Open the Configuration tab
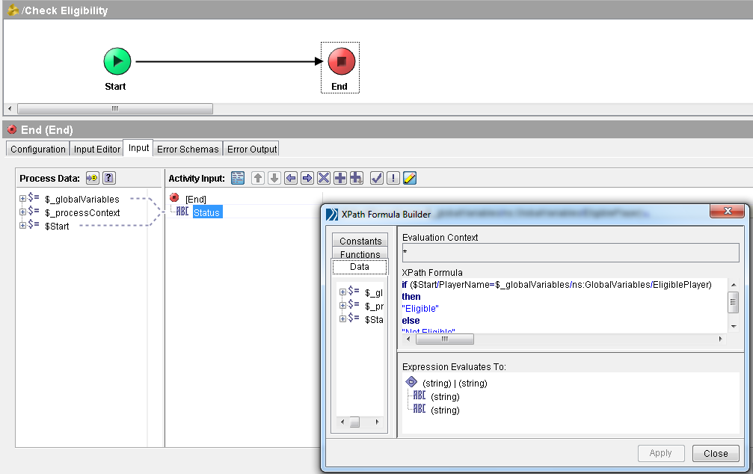The image size is (753, 474). point(38,149)
